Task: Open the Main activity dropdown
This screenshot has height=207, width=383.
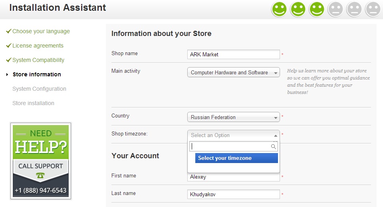Action: pos(233,72)
